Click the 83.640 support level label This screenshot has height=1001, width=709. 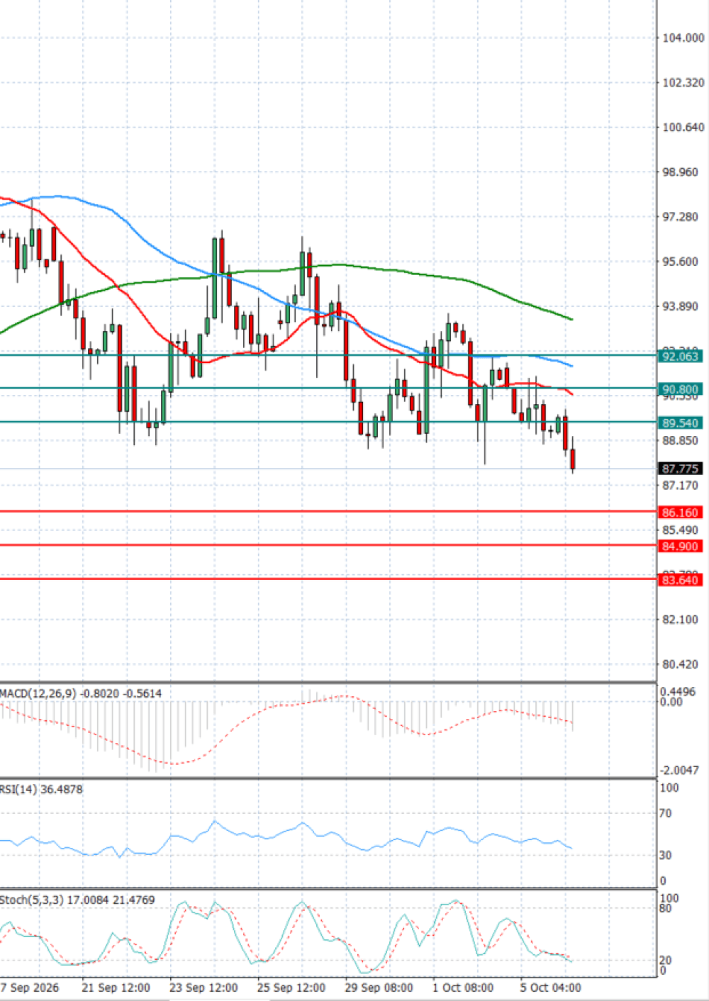pos(680,580)
